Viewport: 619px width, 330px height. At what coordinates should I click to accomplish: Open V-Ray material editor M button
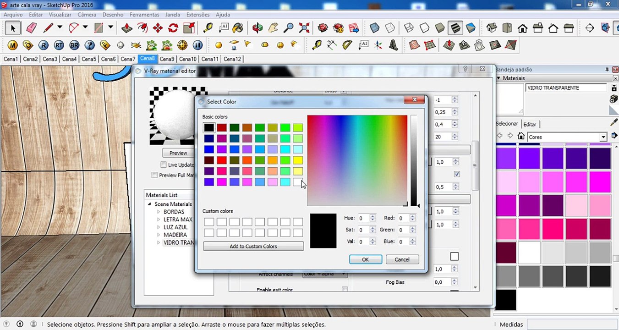tap(12, 45)
